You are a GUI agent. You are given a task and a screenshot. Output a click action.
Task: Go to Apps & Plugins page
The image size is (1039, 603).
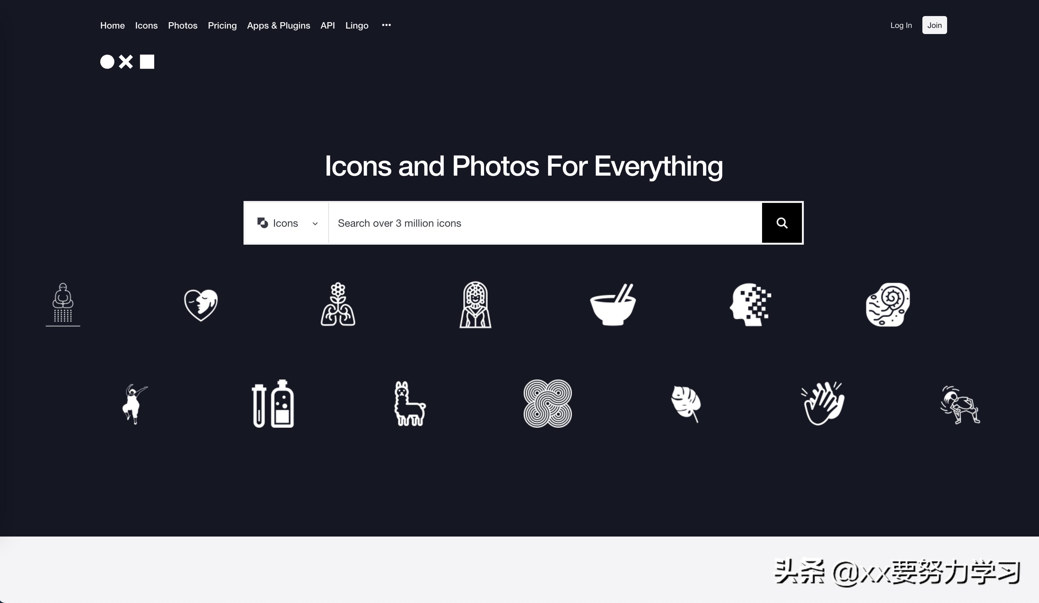[x=278, y=26]
